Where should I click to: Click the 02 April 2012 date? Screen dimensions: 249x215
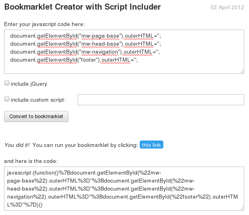pos(227,7)
